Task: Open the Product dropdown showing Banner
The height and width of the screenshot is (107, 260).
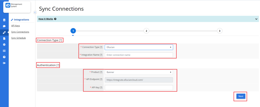Action: 139,72
